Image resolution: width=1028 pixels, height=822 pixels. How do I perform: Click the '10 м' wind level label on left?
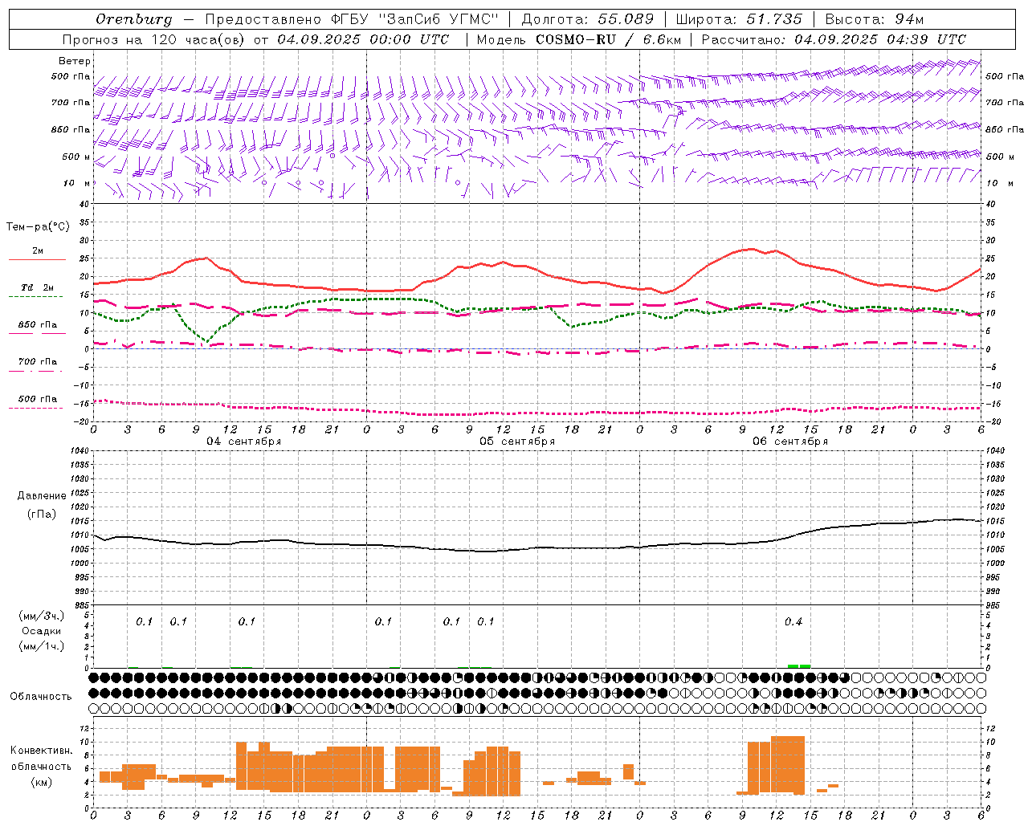point(78,183)
